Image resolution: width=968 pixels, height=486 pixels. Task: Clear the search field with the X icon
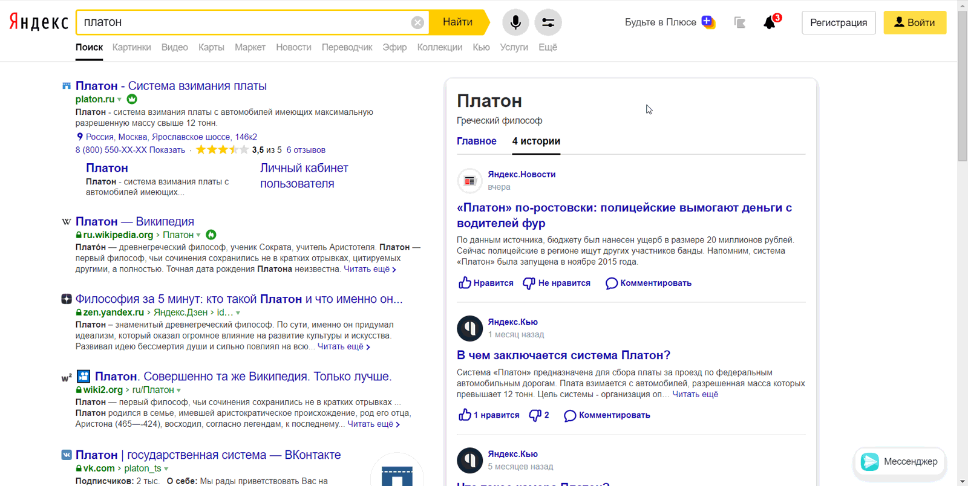417,22
